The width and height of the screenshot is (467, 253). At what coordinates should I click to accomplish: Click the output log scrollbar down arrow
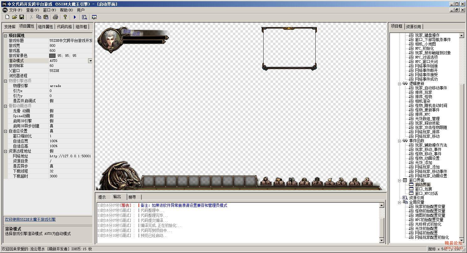(381, 240)
